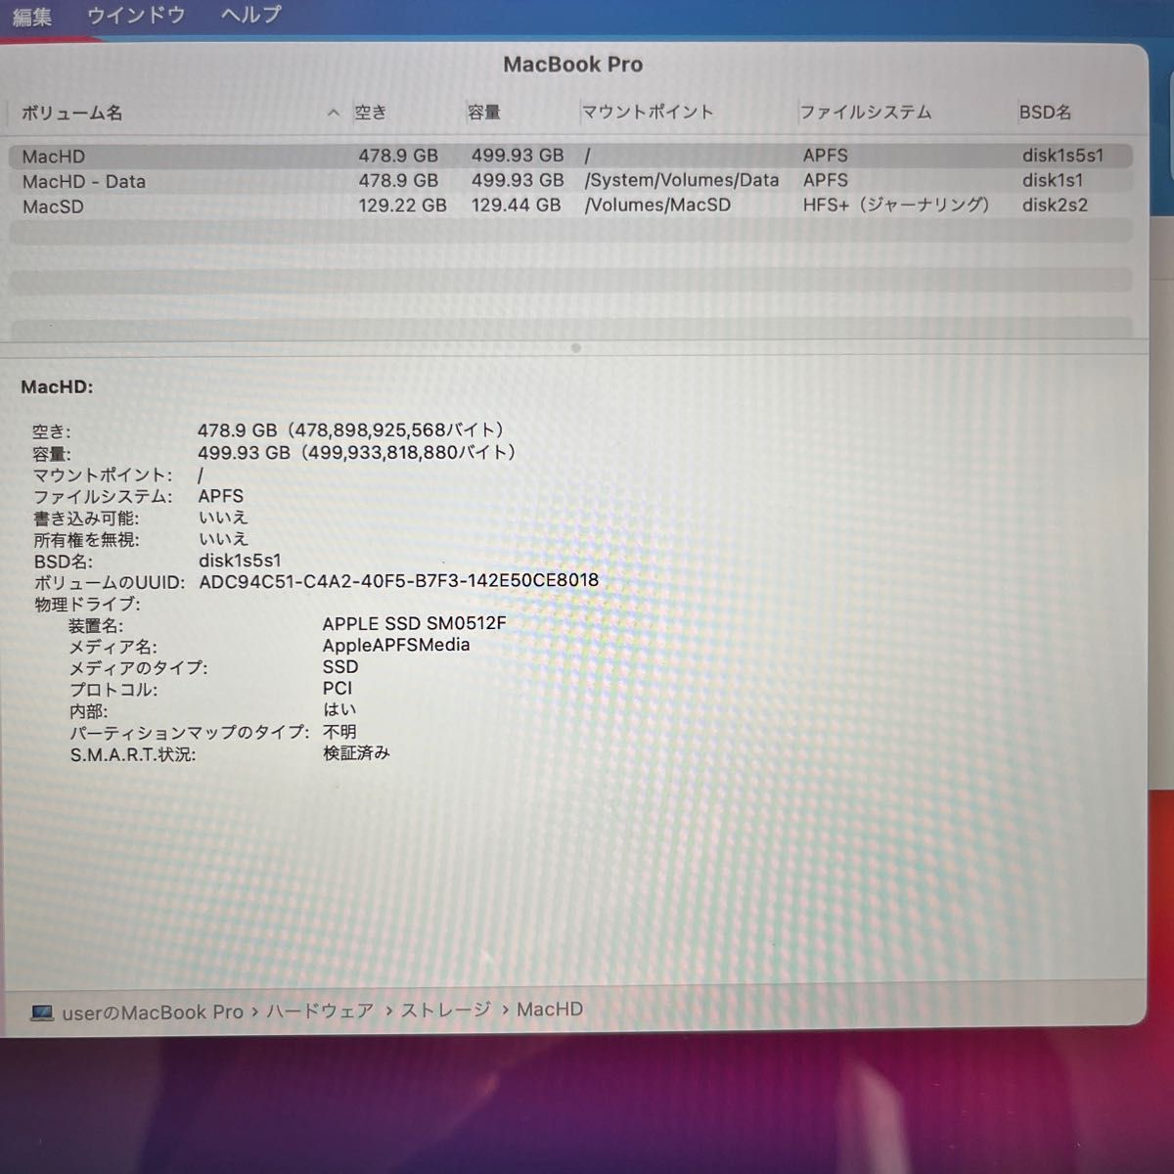Select the MacSD volume row
The image size is (1174, 1174).
[570, 205]
